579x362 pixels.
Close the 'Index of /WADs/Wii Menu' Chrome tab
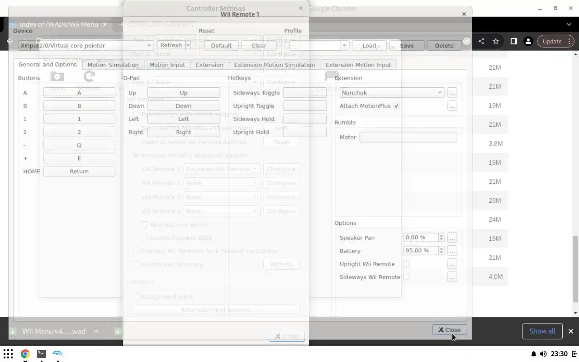pyautogui.click(x=104, y=24)
